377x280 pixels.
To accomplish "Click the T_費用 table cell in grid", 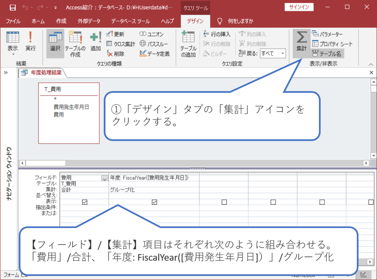I will click(84, 184).
